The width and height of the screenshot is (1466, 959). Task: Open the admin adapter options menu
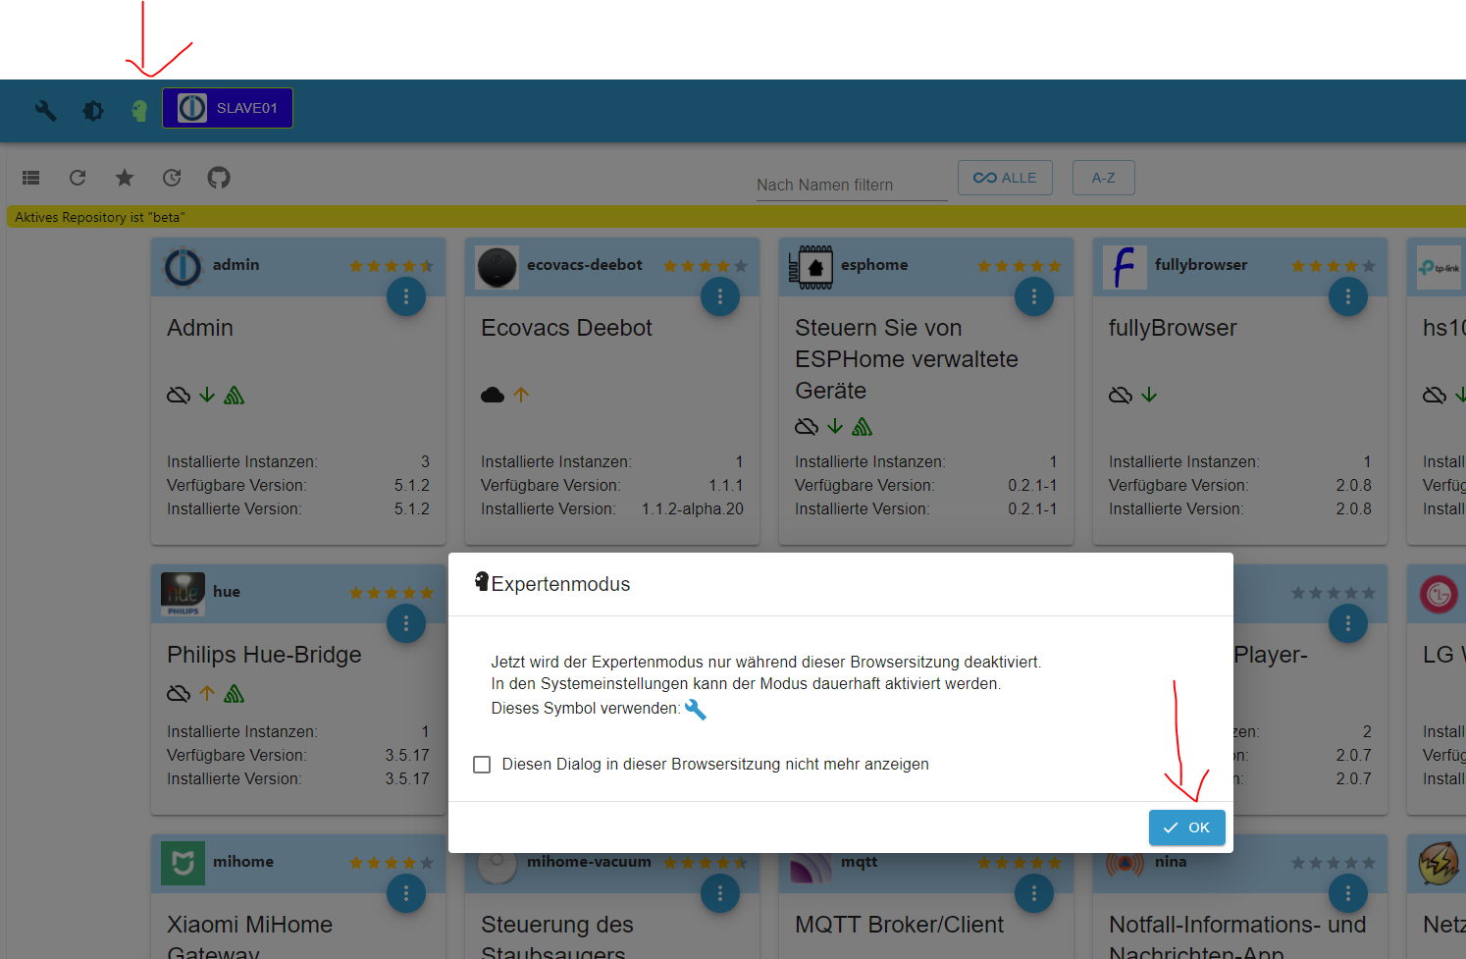pyautogui.click(x=406, y=296)
